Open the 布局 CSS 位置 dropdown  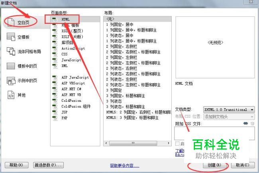point(229,117)
